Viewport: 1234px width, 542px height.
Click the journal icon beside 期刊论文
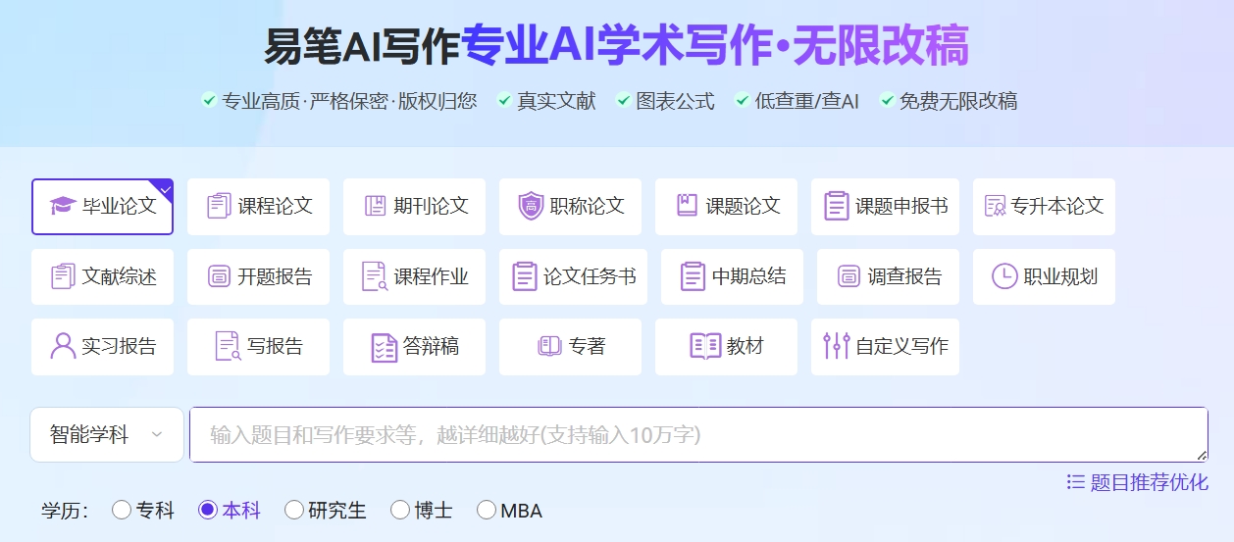pyautogui.click(x=375, y=206)
